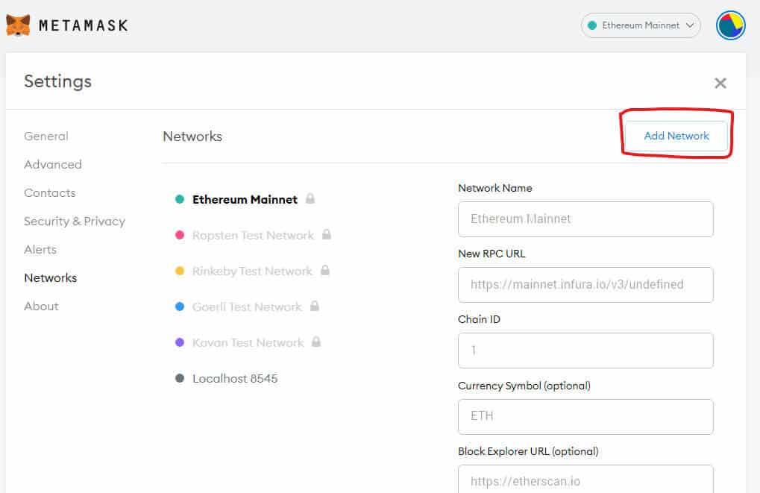Click the Currency Symbol (optional) label
The width and height of the screenshot is (760, 493).
coord(524,386)
